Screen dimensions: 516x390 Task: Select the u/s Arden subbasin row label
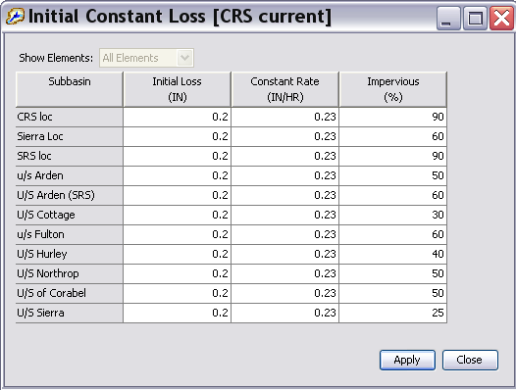pyautogui.click(x=70, y=175)
